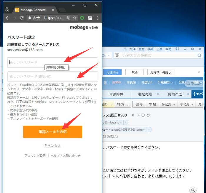Open the ヘルプ / お問い合わせ link
This screenshot has height=193, width=206.
click(66, 156)
